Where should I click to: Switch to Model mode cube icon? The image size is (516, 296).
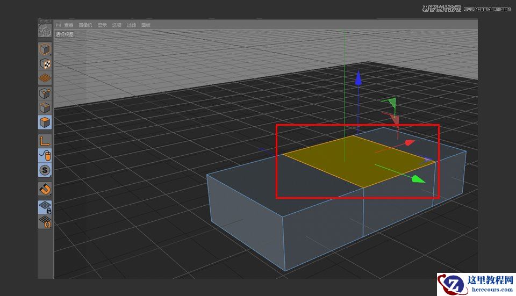pos(45,49)
